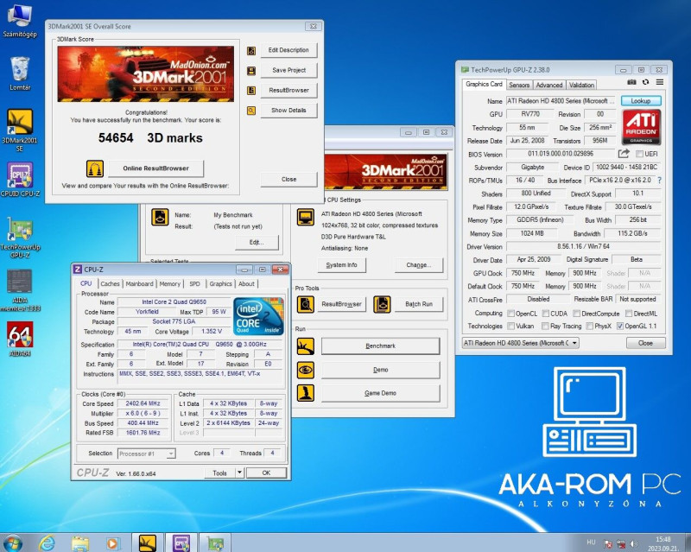Viewport: 691px width, 552px height.
Task: Click the ResultBrowser icon in score window
Action: (x=251, y=91)
